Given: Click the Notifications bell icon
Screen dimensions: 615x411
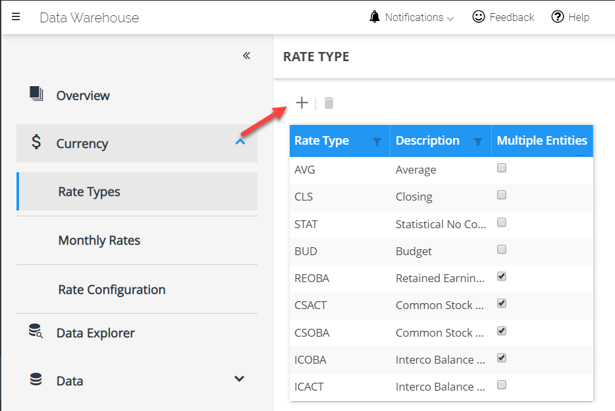Looking at the screenshot, I should pos(375,17).
